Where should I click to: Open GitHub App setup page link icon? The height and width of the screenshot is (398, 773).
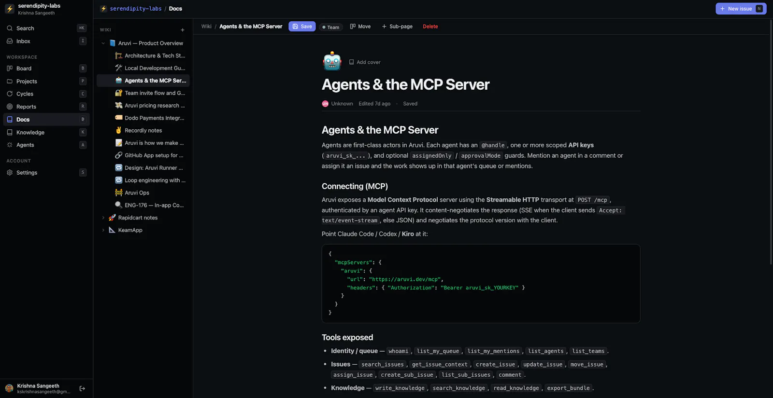click(x=118, y=155)
